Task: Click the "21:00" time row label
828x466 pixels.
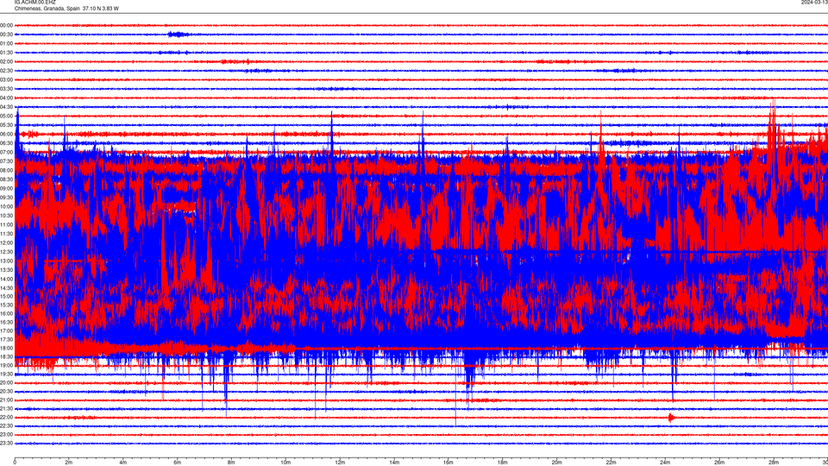Action: (6, 400)
